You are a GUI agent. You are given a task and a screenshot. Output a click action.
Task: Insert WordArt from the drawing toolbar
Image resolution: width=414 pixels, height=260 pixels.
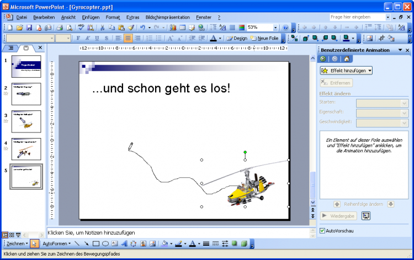(124, 243)
